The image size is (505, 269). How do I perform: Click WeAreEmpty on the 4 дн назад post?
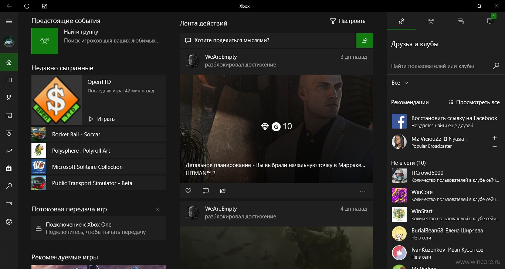(221, 209)
